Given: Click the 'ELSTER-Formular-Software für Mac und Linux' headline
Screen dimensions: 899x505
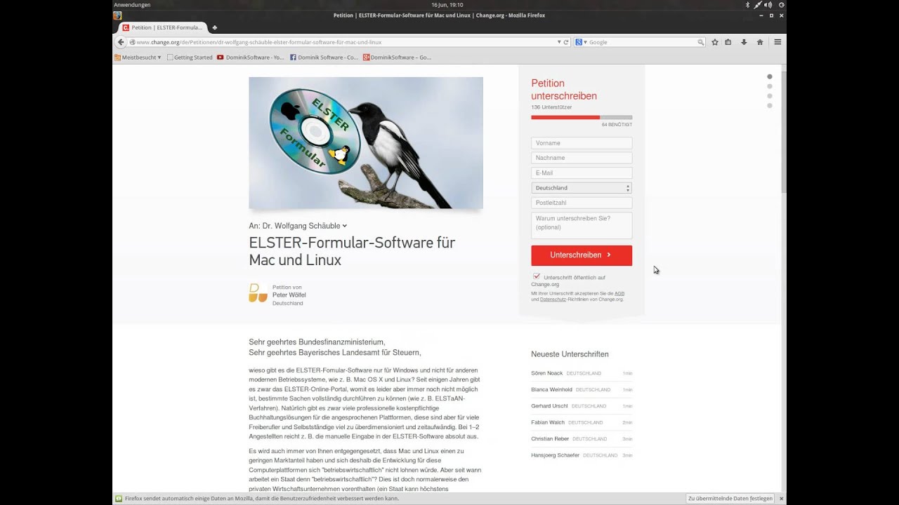Looking at the screenshot, I should (x=352, y=251).
